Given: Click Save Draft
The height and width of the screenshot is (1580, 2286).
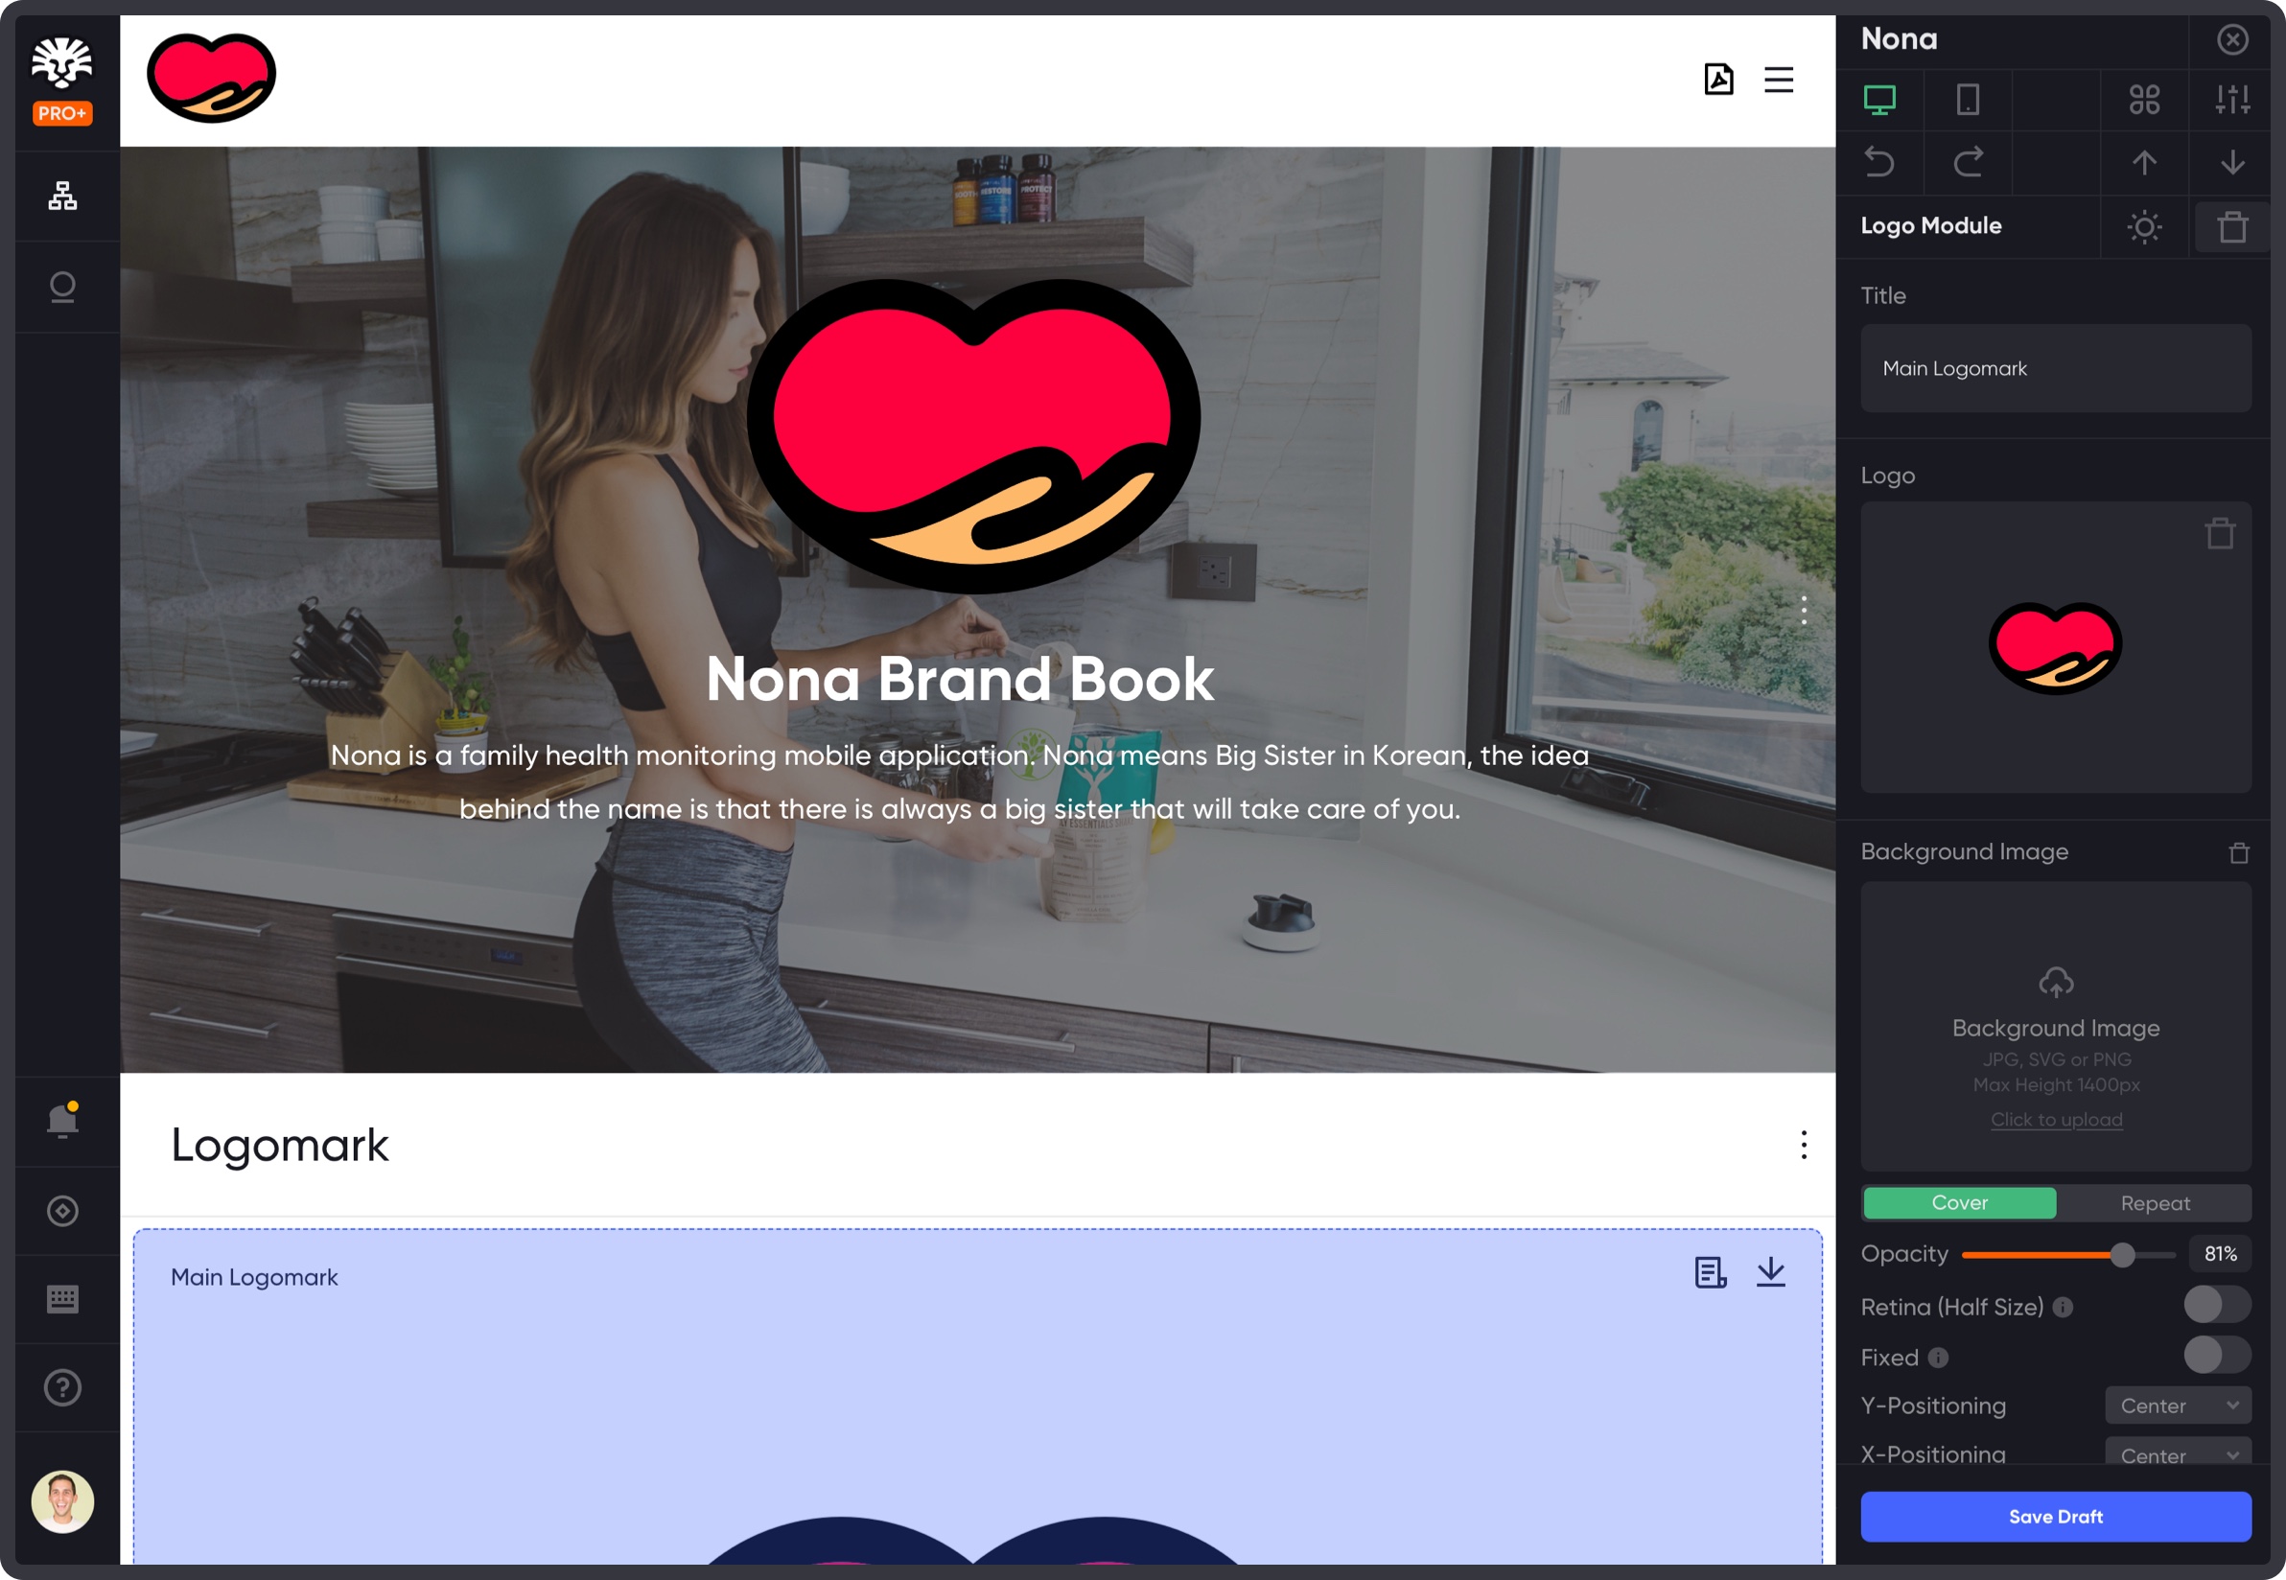Looking at the screenshot, I should pyautogui.click(x=2056, y=1516).
